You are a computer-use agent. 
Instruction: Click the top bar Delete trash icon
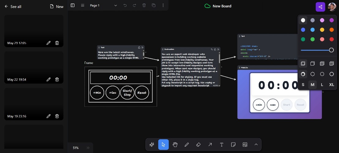point(144,6)
